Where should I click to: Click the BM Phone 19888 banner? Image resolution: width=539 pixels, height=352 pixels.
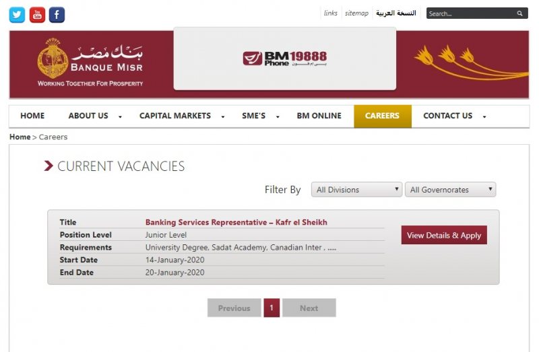click(284, 59)
